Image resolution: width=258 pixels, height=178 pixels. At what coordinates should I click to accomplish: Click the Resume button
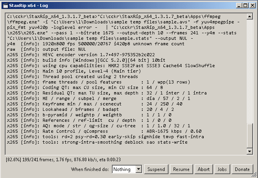[181, 169]
